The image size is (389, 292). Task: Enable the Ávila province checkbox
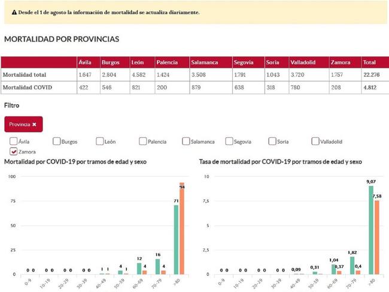tap(14, 142)
